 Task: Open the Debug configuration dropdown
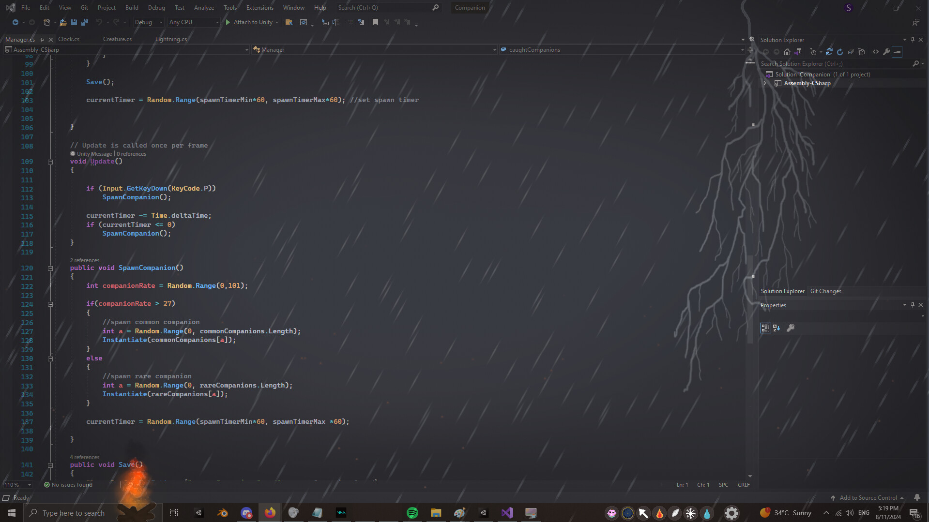click(149, 22)
